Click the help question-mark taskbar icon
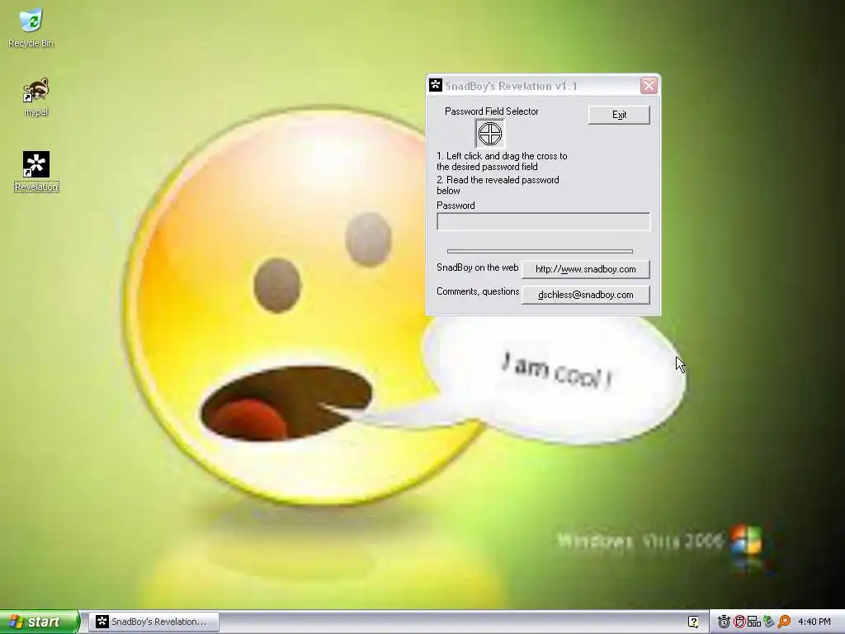Viewport: 845px width, 634px height. pyautogui.click(x=693, y=622)
